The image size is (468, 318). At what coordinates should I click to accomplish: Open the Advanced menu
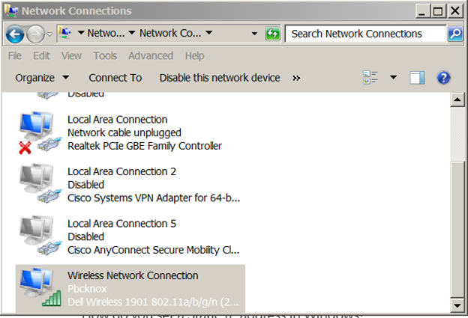151,55
